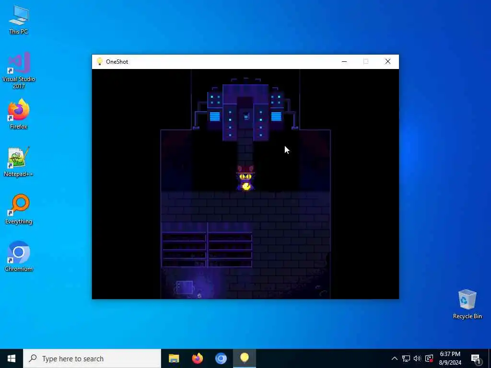The height and width of the screenshot is (368, 491).
Task: Launch Firefox from the taskbar
Action: 197,358
